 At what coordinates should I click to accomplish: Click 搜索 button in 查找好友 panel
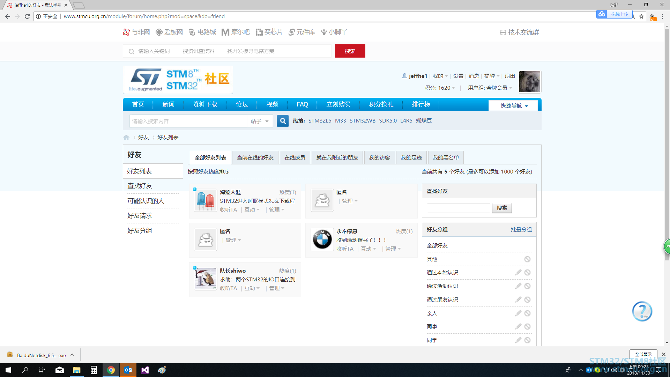coord(502,208)
